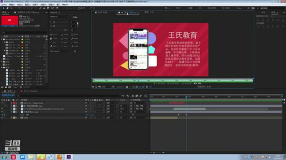This screenshot has width=286, height=160.
Task: Toggle the shy switch on the bottom layer
Action: click(86, 118)
